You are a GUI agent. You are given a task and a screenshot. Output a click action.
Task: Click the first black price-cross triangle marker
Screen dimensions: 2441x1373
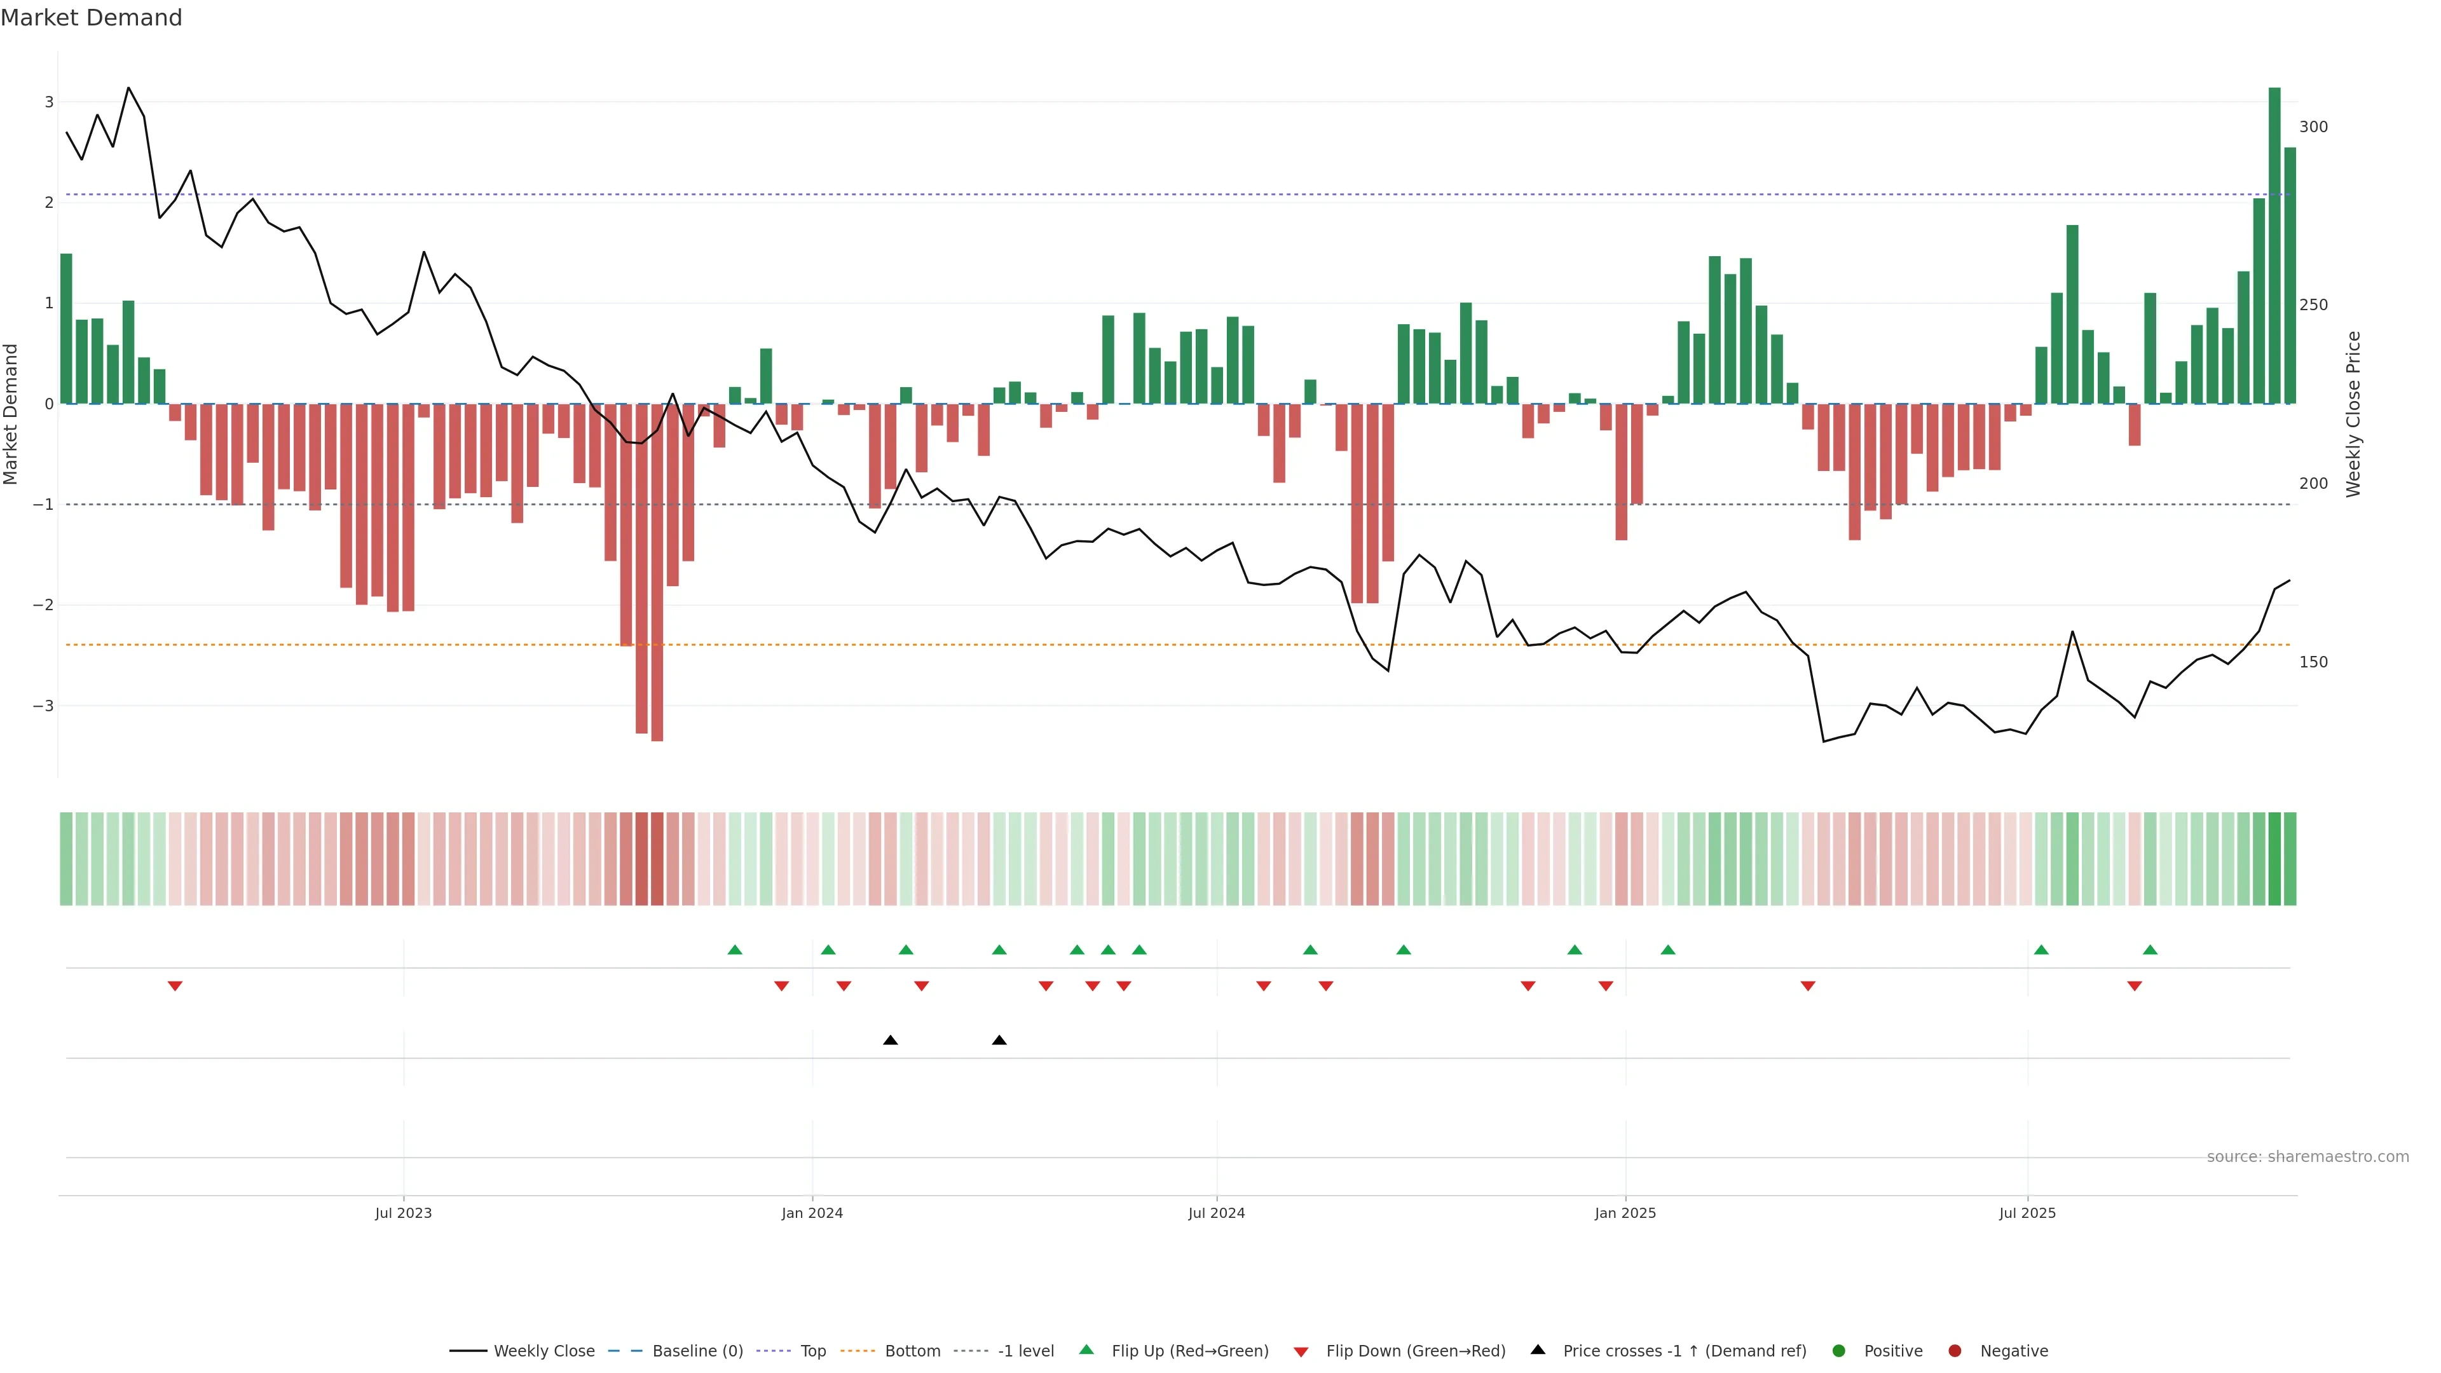tap(890, 1041)
